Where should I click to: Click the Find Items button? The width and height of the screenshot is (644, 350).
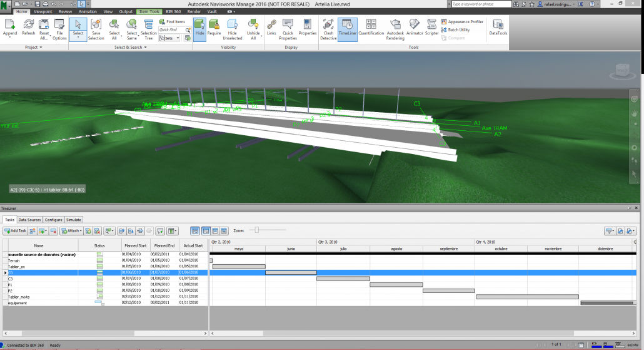pyautogui.click(x=172, y=21)
